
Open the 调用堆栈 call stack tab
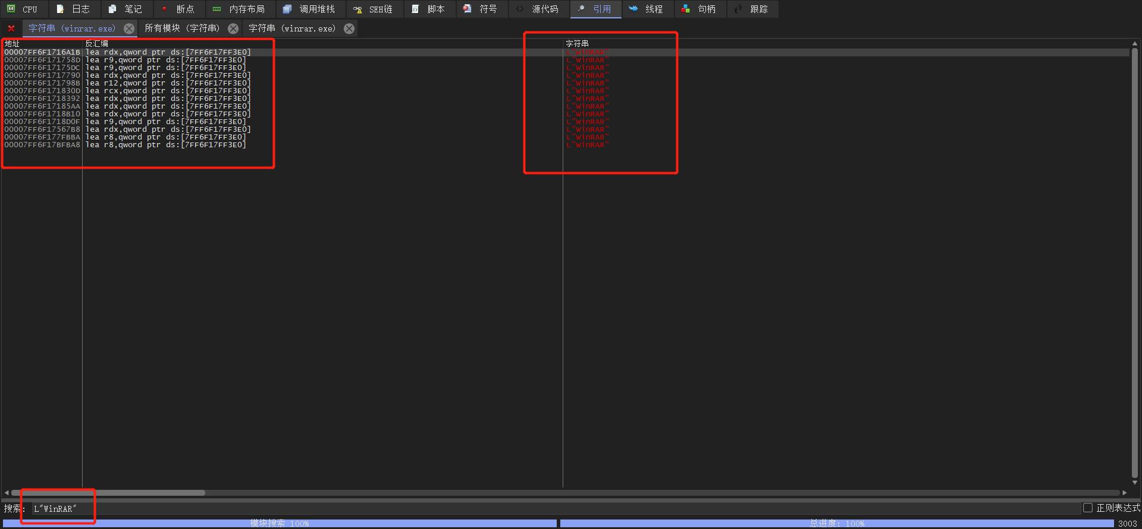[x=310, y=9]
